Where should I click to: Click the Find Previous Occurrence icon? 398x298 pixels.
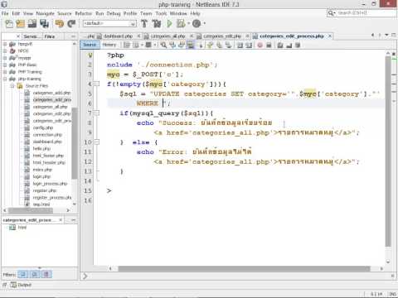point(172,45)
